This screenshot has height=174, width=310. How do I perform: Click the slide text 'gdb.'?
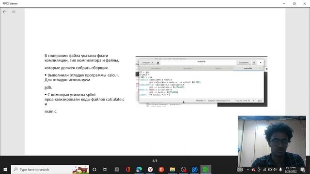(48, 87)
